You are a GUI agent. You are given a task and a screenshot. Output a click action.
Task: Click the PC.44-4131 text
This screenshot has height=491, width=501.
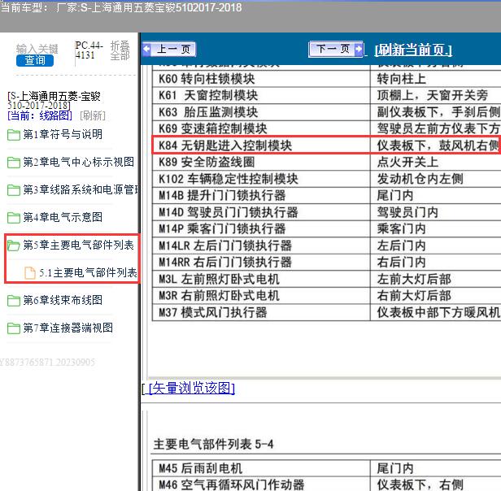click(89, 50)
